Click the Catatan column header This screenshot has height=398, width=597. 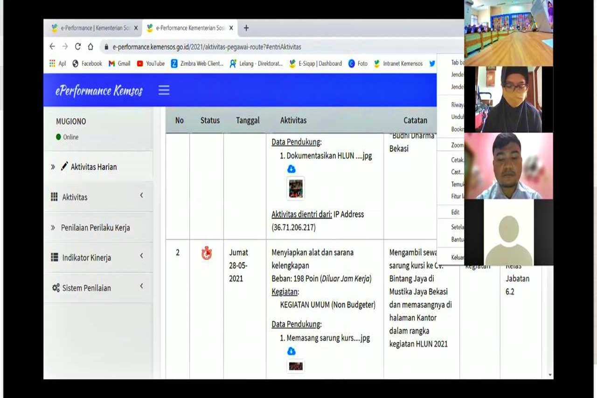click(415, 120)
